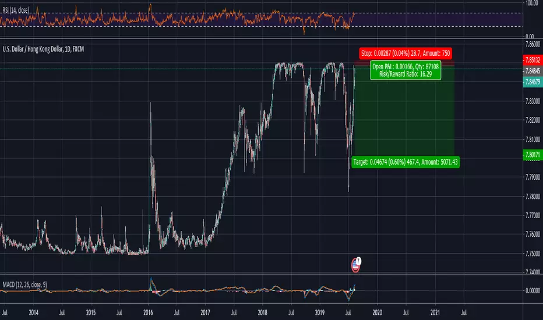Click the 7.85132 stop price tag

point(533,60)
